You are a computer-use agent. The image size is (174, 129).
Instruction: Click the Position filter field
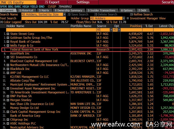(x=131, y=30)
